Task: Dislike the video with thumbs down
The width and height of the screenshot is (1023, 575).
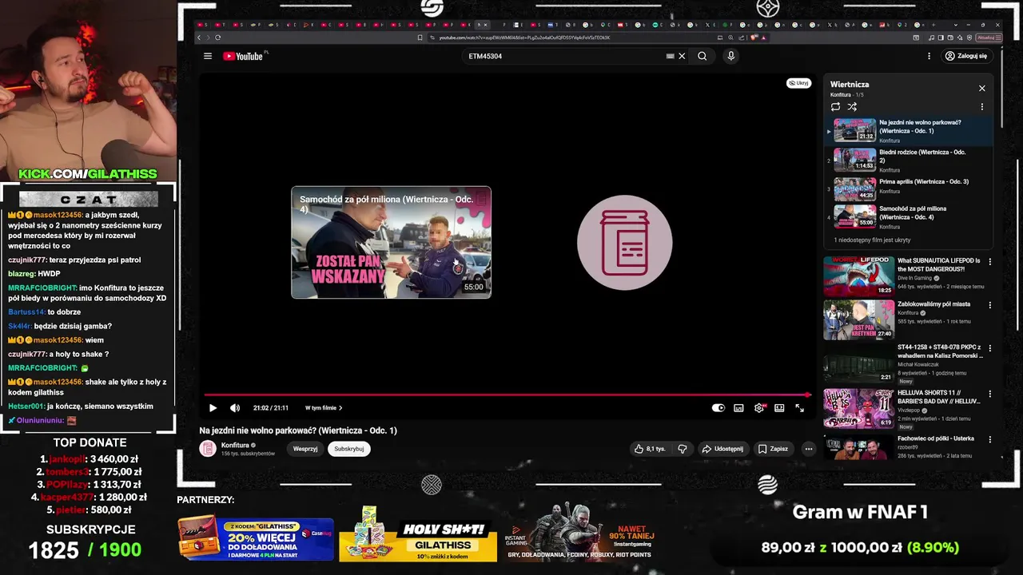Action: tap(683, 449)
